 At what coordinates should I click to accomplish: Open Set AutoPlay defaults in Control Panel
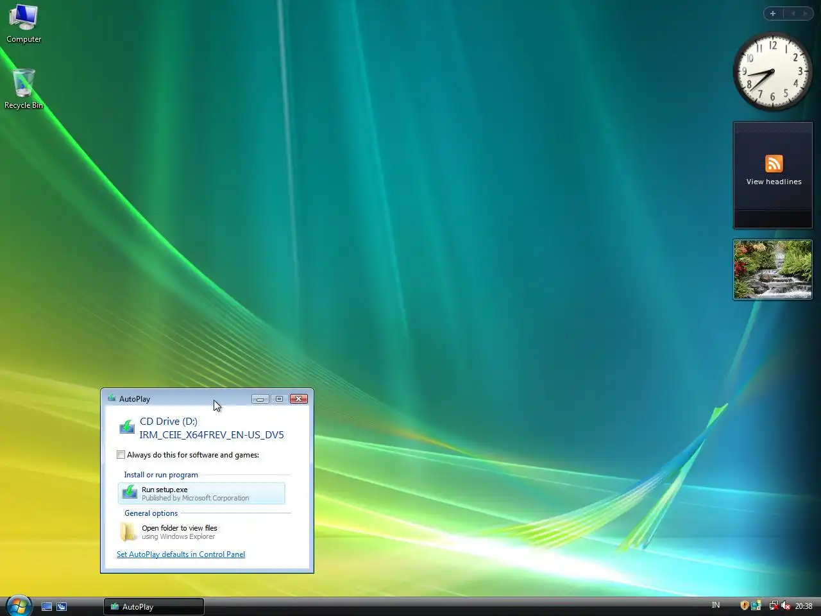click(181, 554)
